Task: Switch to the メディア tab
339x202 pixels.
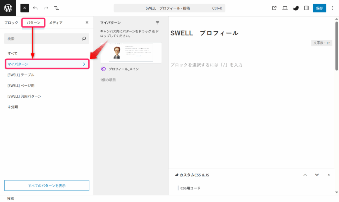Action: pyautogui.click(x=56, y=23)
